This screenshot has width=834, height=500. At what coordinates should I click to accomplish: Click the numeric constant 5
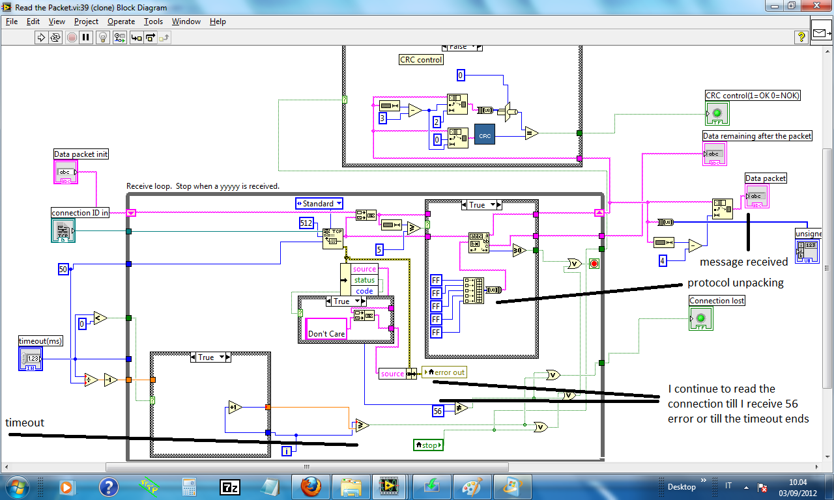380,249
